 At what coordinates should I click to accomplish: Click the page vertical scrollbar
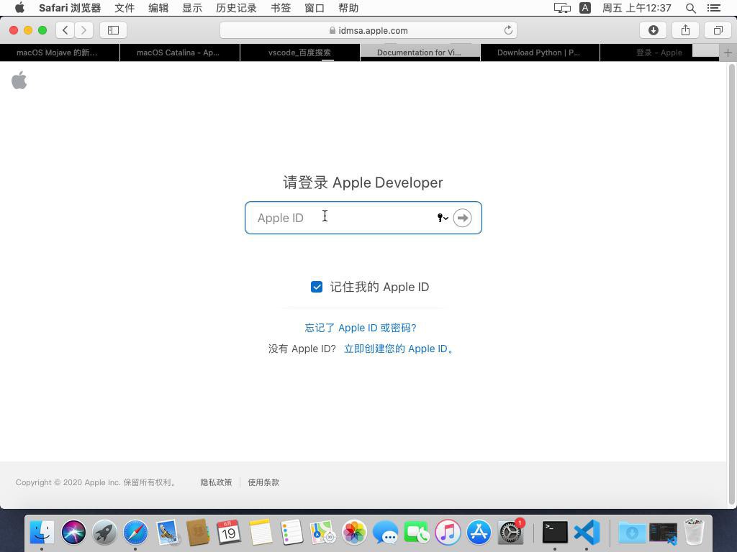click(x=731, y=285)
